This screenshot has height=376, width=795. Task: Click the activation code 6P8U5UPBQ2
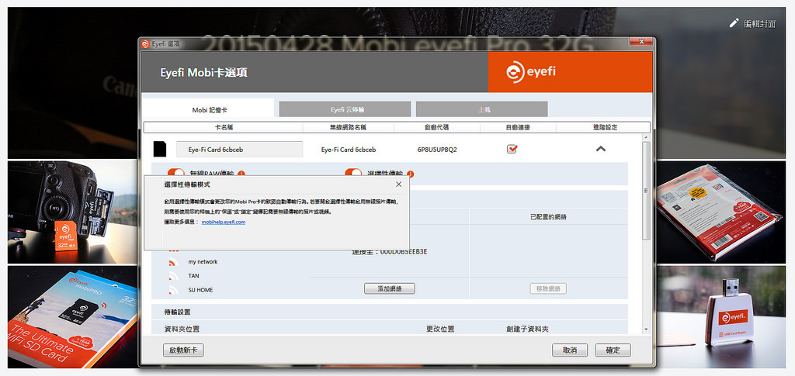pos(437,150)
